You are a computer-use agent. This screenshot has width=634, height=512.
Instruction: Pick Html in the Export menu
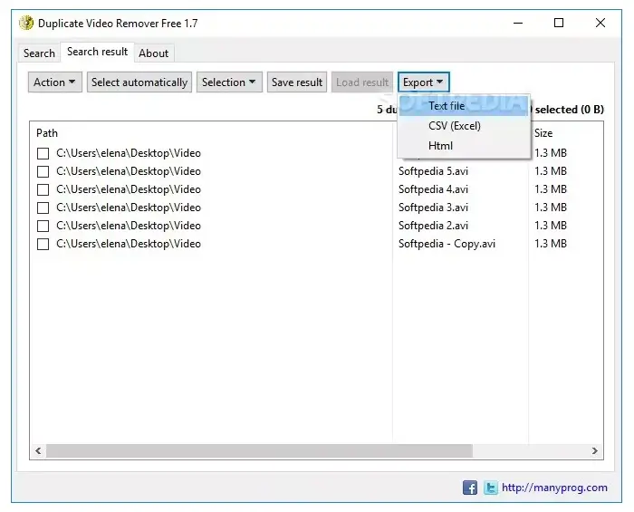[440, 146]
